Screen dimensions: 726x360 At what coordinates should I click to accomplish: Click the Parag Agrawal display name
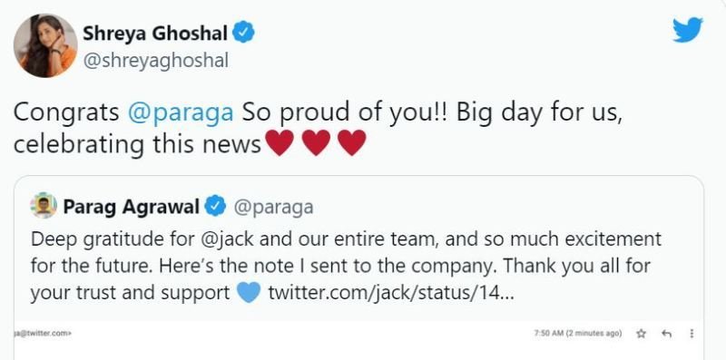coord(131,207)
